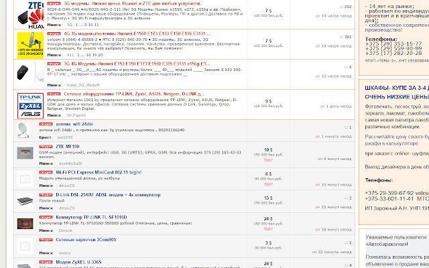
Task: Click the 'ТОРГ' label under the 6 $ price
Action: (x=268, y=184)
